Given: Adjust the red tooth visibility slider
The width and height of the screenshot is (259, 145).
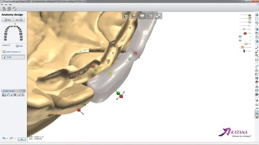Looking at the screenshot, I should pos(246,33).
